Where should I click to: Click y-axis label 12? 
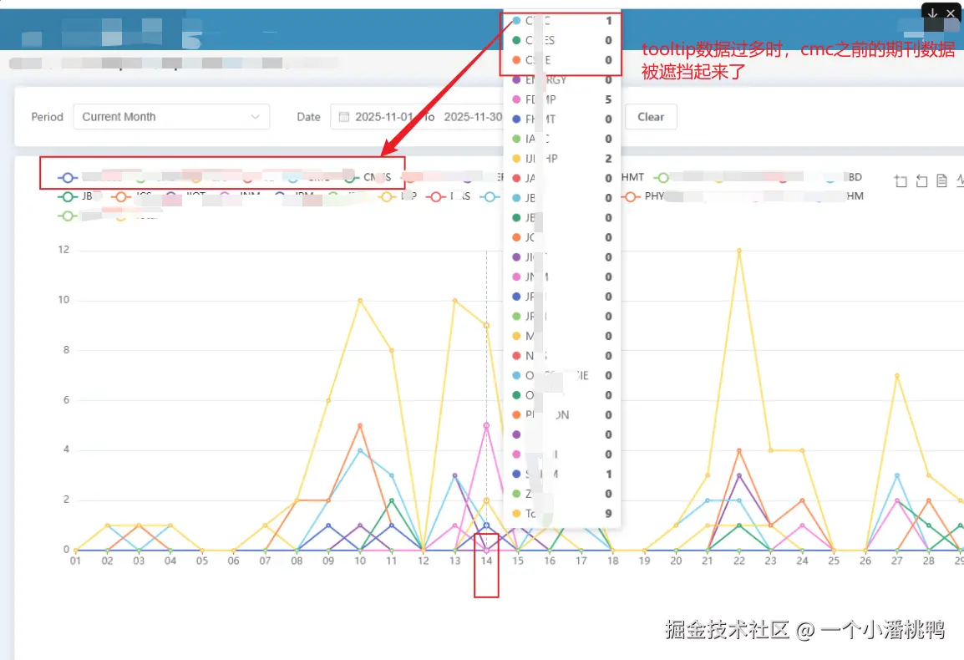tap(63, 250)
